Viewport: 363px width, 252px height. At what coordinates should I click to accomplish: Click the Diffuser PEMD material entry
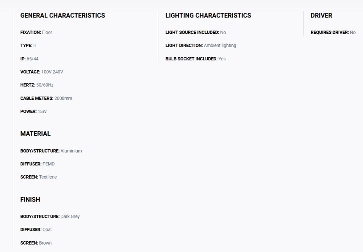coord(38,164)
